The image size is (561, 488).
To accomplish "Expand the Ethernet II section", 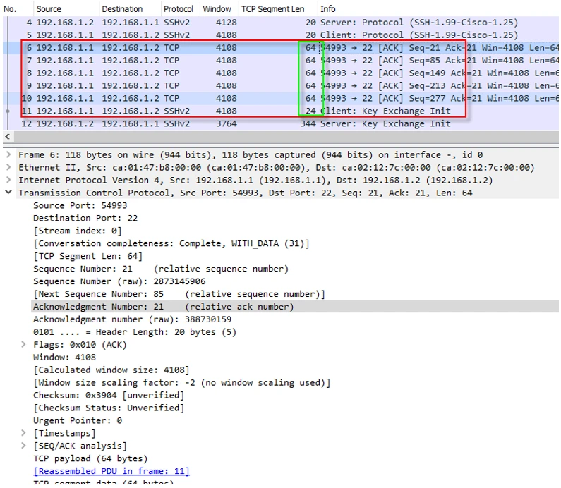I will tap(8, 167).
